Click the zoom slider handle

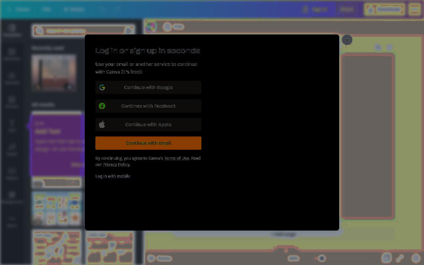point(322,258)
